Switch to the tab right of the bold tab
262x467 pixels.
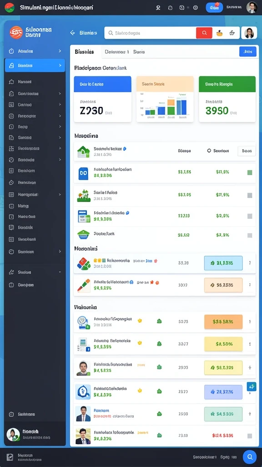(x=116, y=52)
